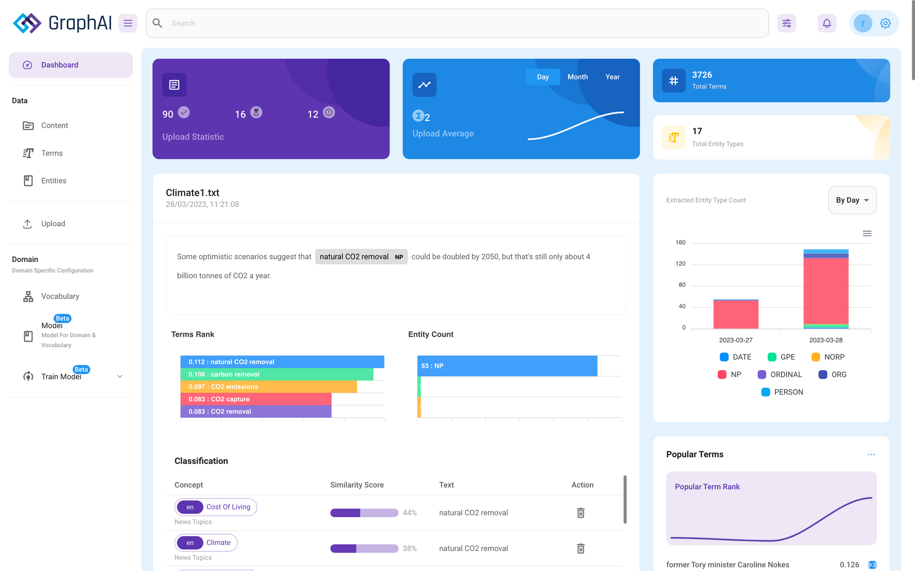Click the 44% similarity score bar

364,513
